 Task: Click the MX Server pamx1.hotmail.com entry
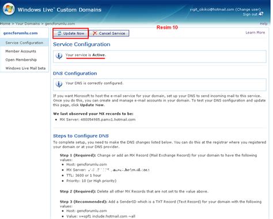(97, 119)
